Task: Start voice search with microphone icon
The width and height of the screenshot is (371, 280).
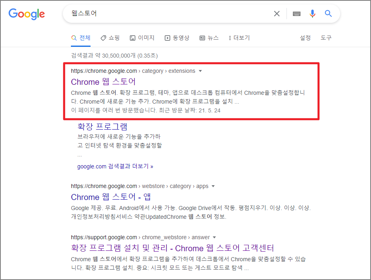Action: [x=313, y=14]
